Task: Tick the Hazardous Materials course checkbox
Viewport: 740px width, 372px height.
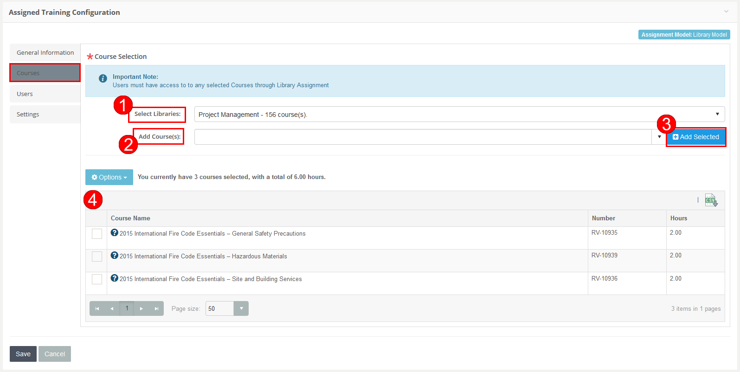Action: tap(97, 257)
